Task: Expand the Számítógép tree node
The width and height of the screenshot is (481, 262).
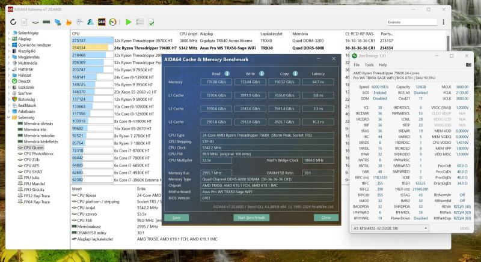Action: pyautogui.click(x=8, y=33)
